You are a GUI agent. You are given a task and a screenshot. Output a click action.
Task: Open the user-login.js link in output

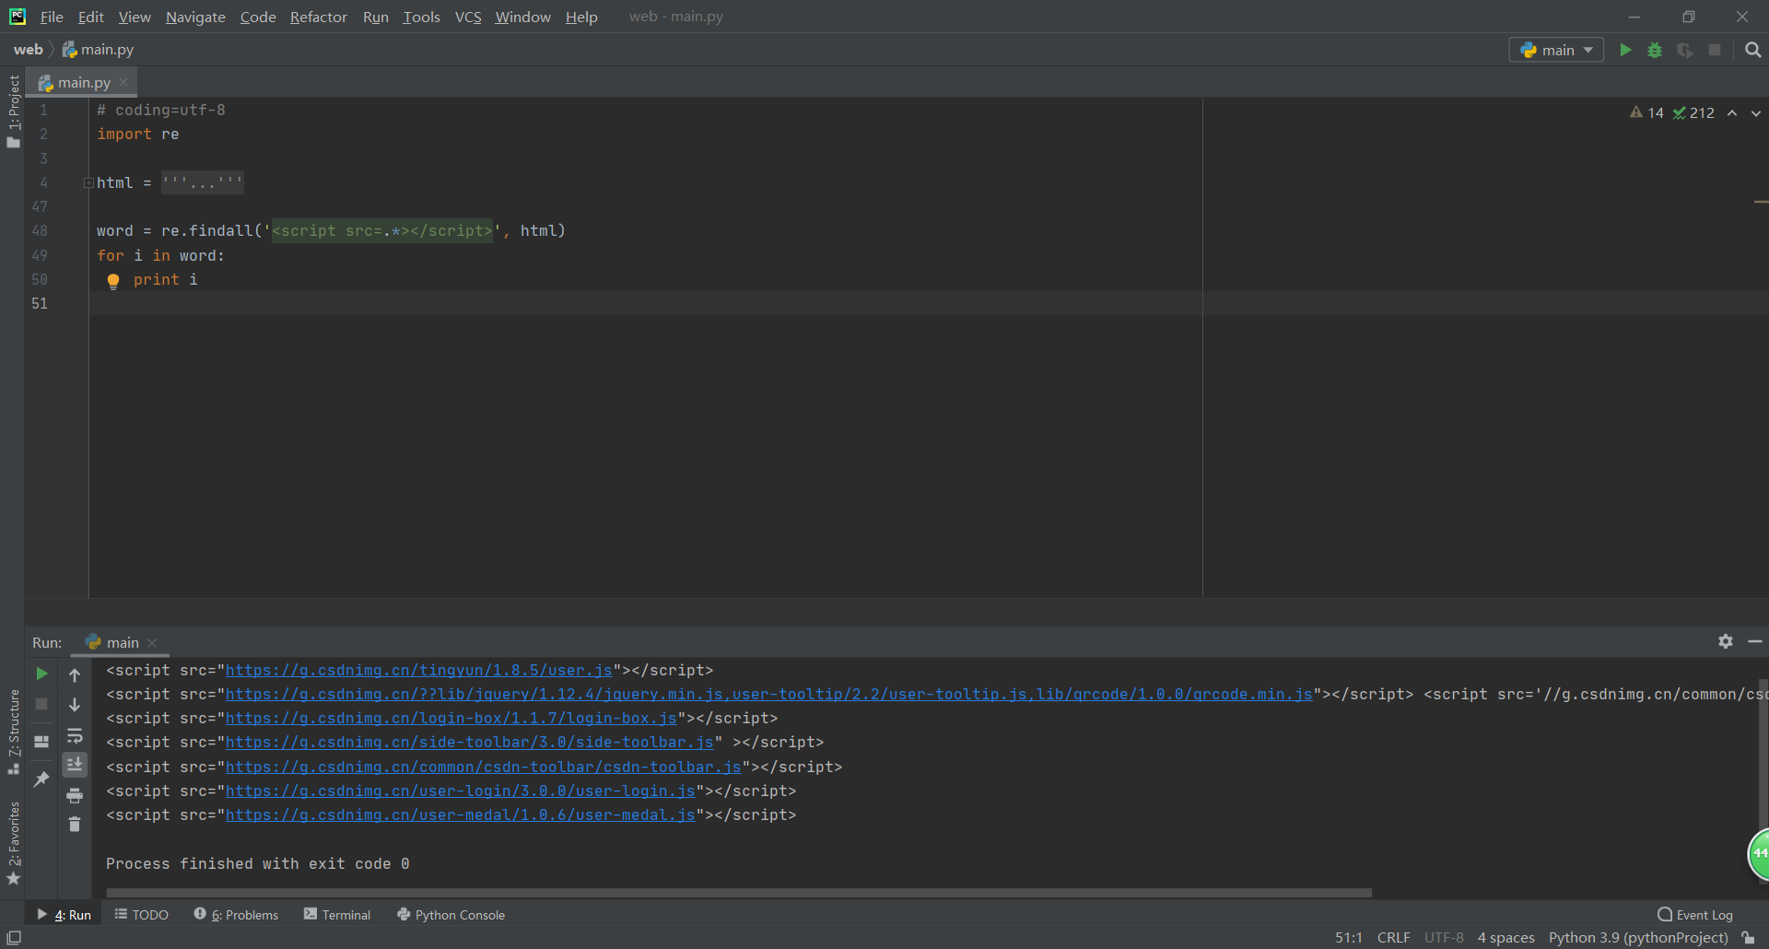tap(461, 791)
